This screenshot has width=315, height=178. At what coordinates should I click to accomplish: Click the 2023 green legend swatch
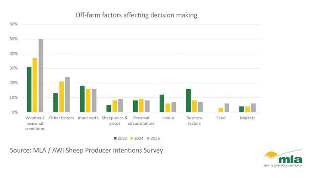tap(115, 138)
